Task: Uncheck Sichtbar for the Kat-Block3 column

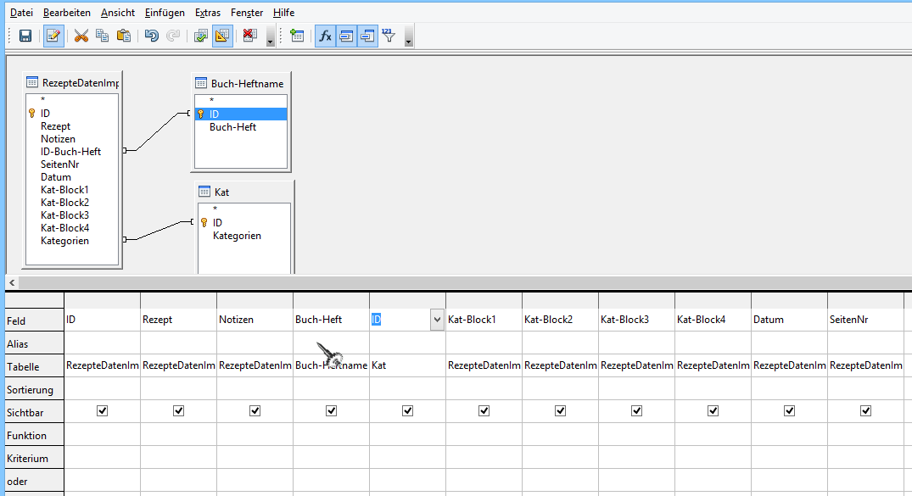Action: click(x=637, y=411)
